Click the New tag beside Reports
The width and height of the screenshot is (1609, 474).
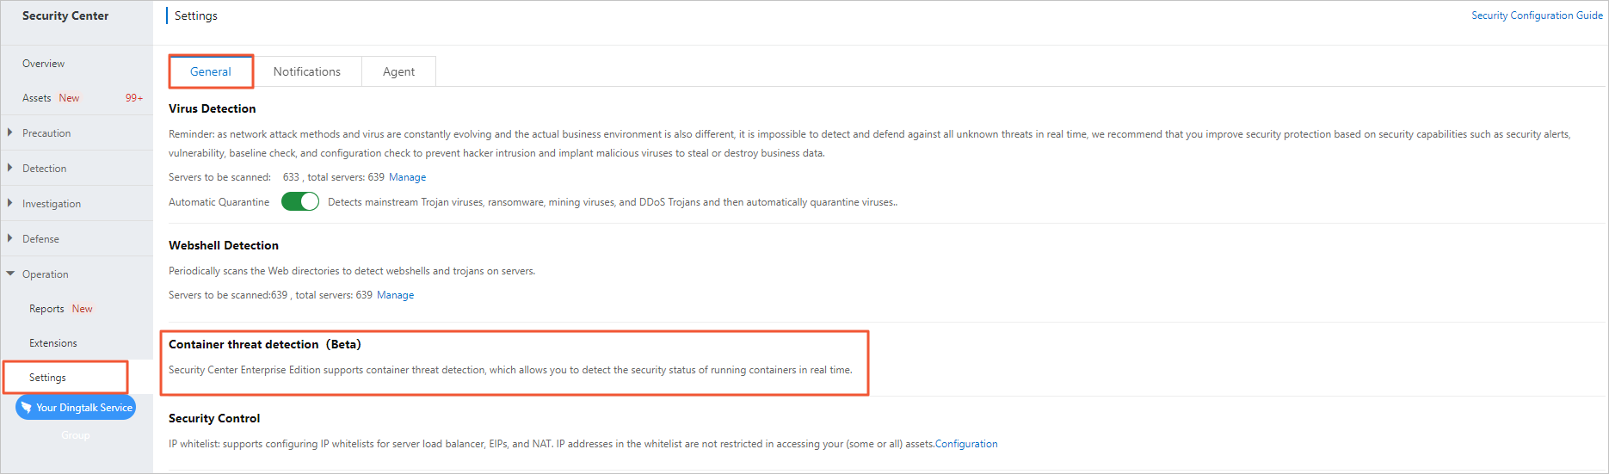(82, 309)
